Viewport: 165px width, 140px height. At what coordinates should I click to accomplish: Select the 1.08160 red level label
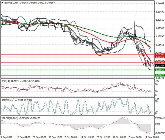pyautogui.click(x=160, y=57)
